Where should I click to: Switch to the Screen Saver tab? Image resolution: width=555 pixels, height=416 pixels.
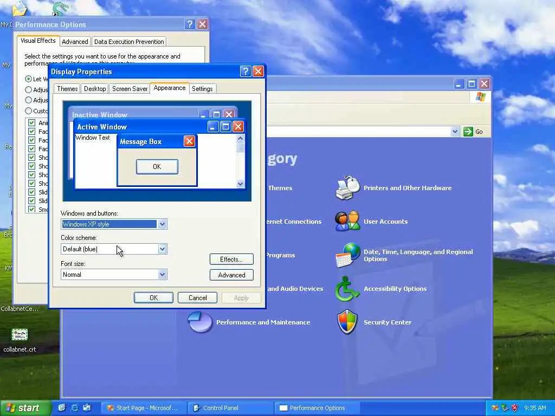pos(130,89)
